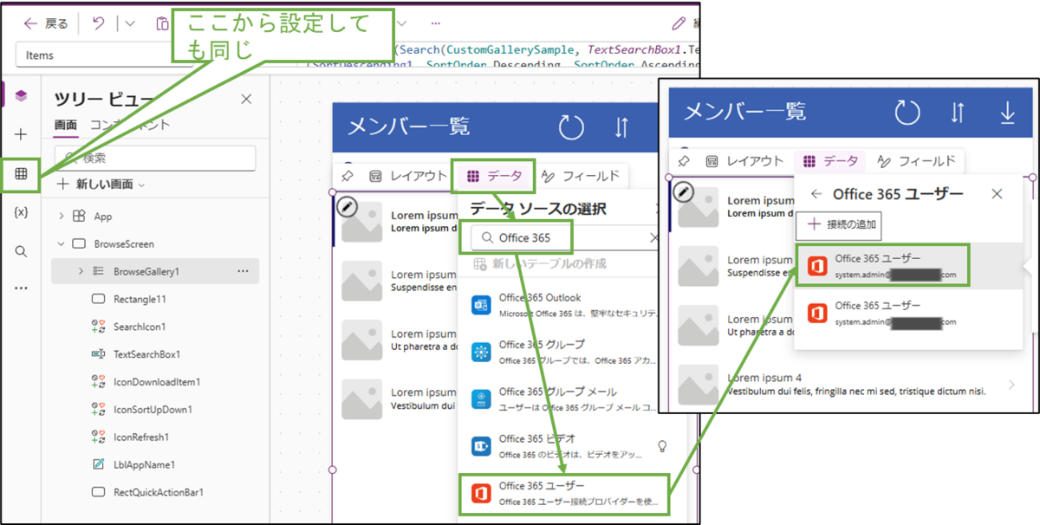Click the lightbulb icon beside Office 365 ビデオ
This screenshot has width=1040, height=525.
(x=663, y=445)
